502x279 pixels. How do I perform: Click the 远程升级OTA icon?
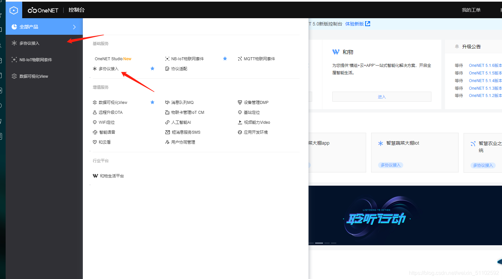(x=95, y=113)
